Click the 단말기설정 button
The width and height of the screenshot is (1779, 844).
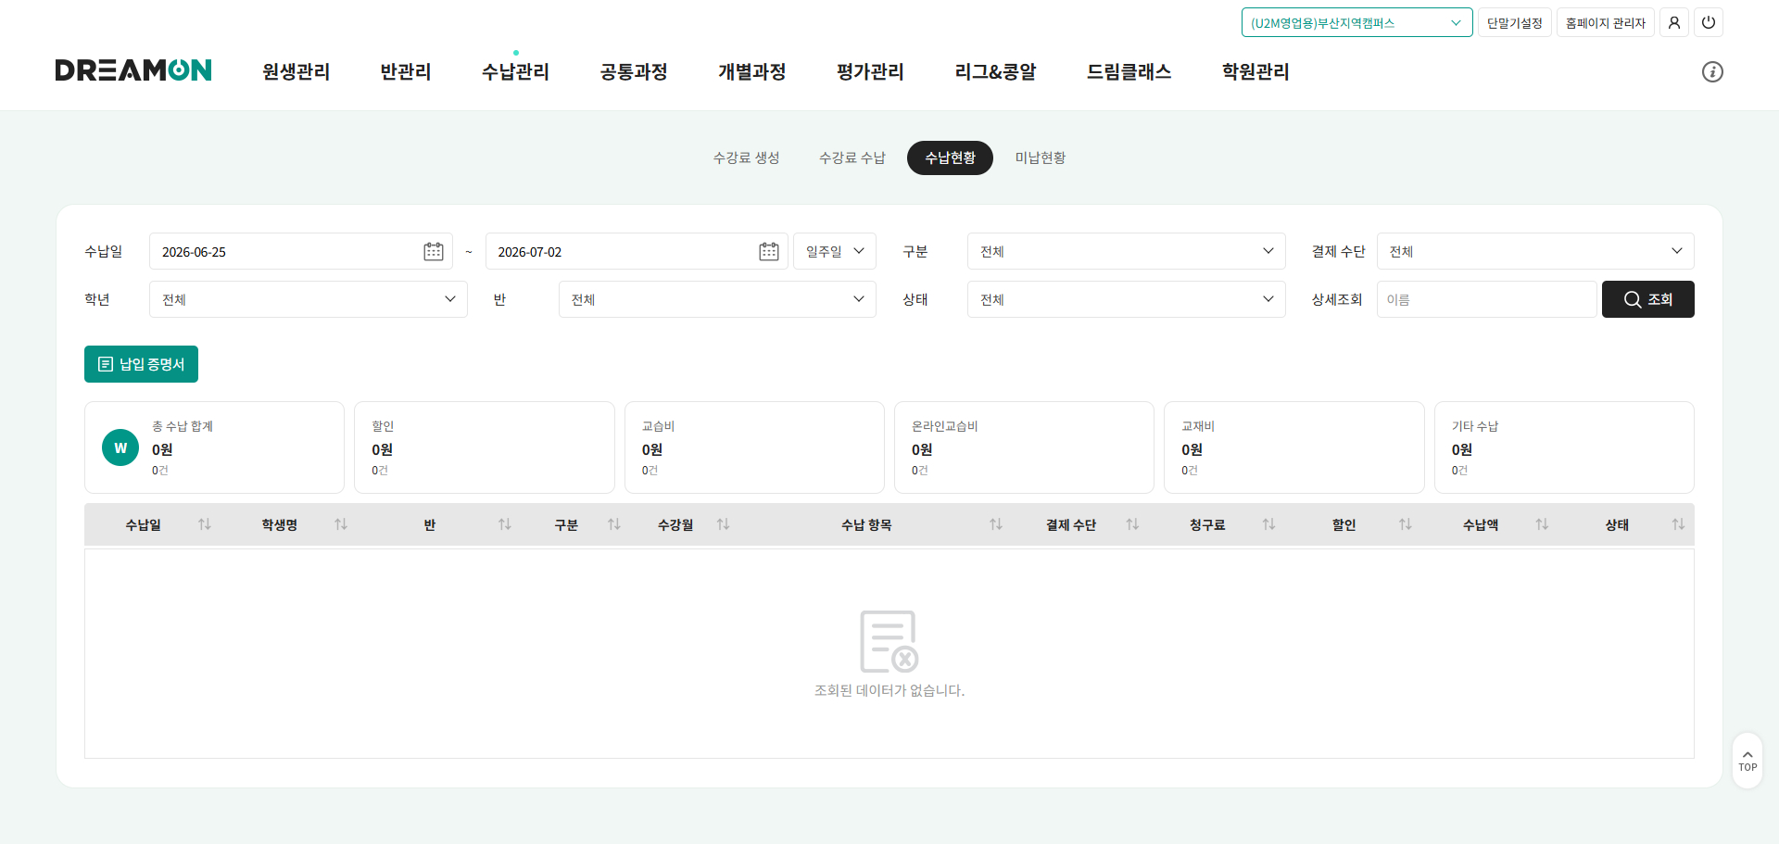coord(1514,22)
